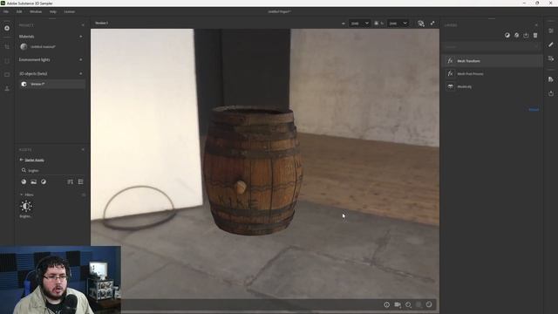Screen dimensions: 558x314
Task: Filter assets by filters icon
Action: click(x=44, y=182)
